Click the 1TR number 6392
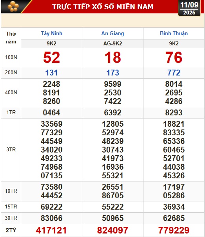The height and width of the screenshot is (237, 205). coord(112,113)
